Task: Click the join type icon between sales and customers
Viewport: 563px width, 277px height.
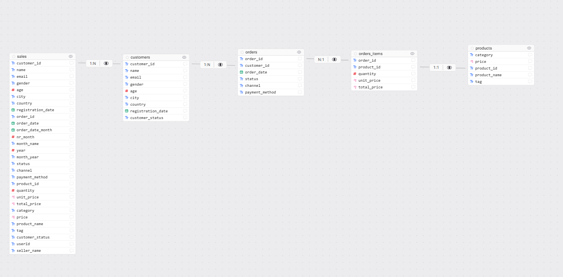Action: (x=106, y=63)
